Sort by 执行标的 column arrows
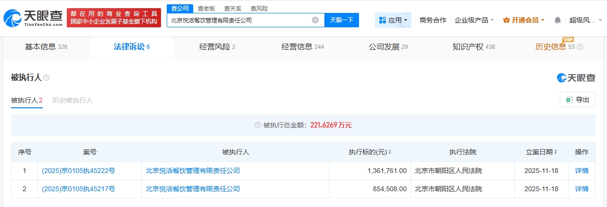This screenshot has width=607, height=207. [x=389, y=152]
